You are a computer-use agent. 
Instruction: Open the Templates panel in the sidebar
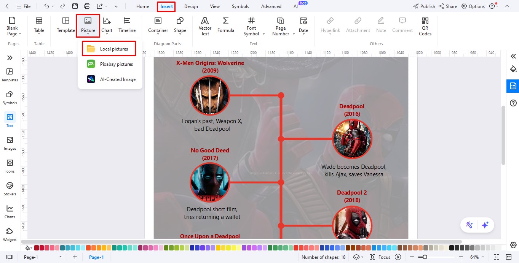coord(10,75)
